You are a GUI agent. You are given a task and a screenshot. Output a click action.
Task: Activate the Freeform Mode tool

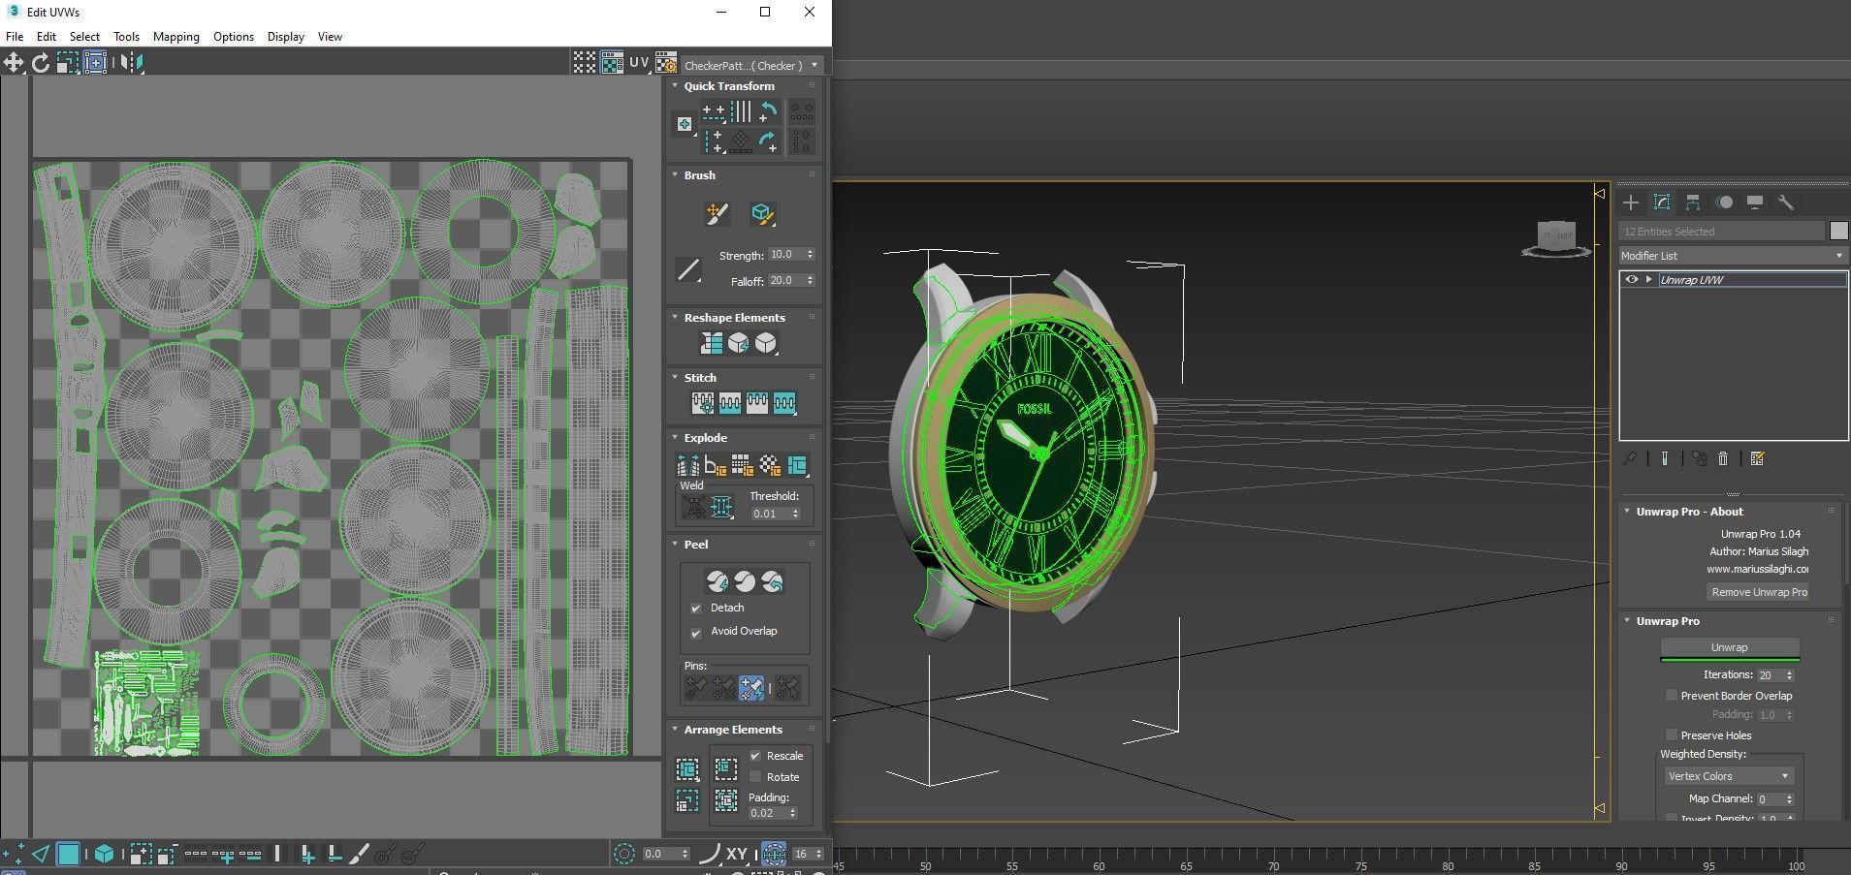[95, 63]
